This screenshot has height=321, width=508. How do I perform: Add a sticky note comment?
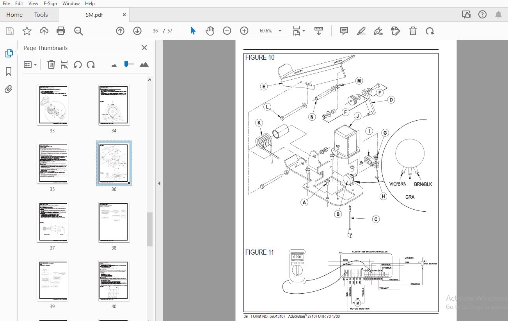tap(344, 31)
